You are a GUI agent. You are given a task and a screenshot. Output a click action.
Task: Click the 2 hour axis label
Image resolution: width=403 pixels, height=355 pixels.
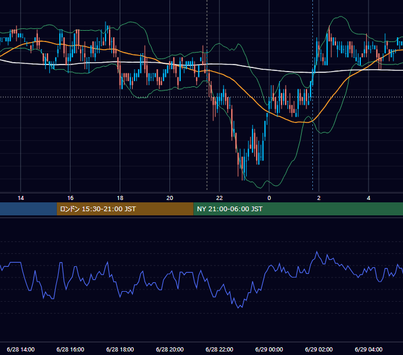319,198
